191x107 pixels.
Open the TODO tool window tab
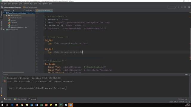[x=7, y=99]
